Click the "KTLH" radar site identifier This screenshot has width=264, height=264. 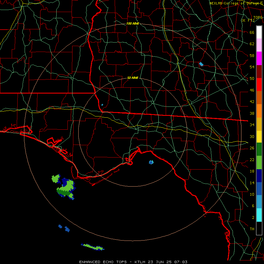140,262
